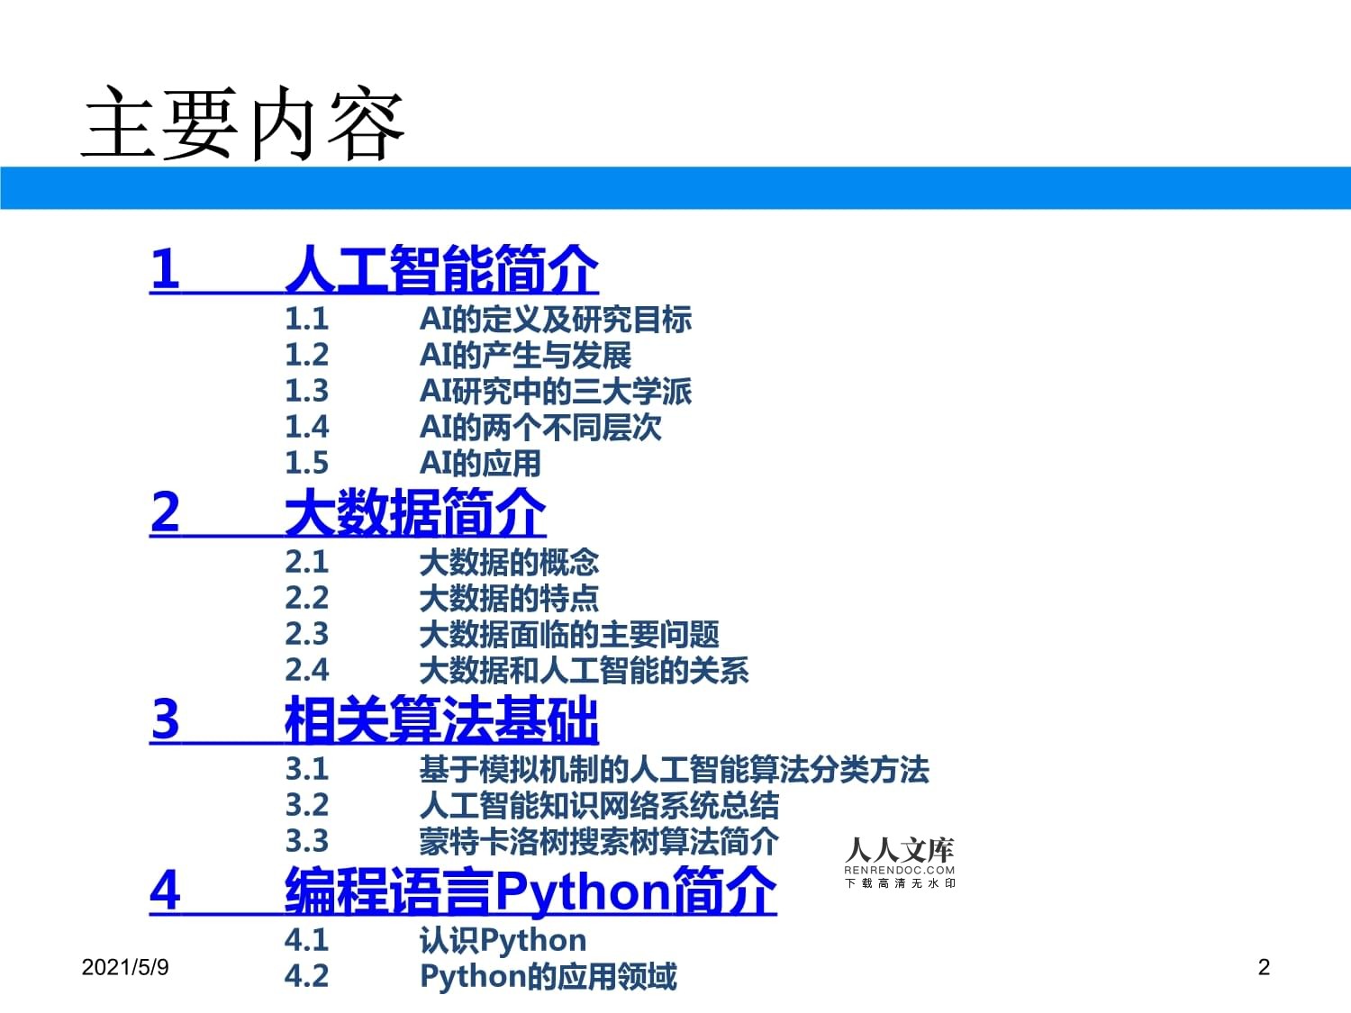Select the line '3.2 人工智能知识网络系统总结'

pyautogui.click(x=532, y=805)
